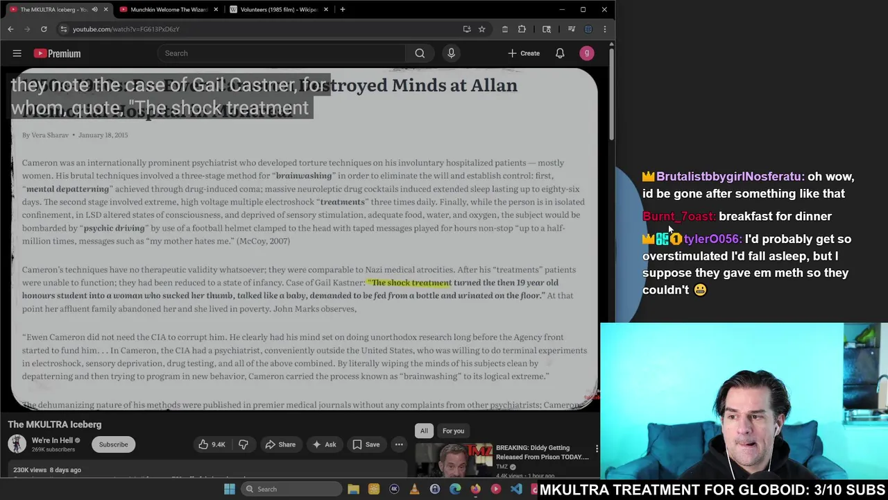
Task: Open YouTube notifications bell
Action: pyautogui.click(x=560, y=53)
